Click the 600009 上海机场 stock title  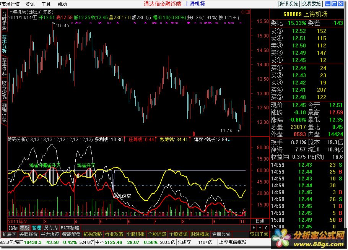pyautogui.click(x=306, y=14)
